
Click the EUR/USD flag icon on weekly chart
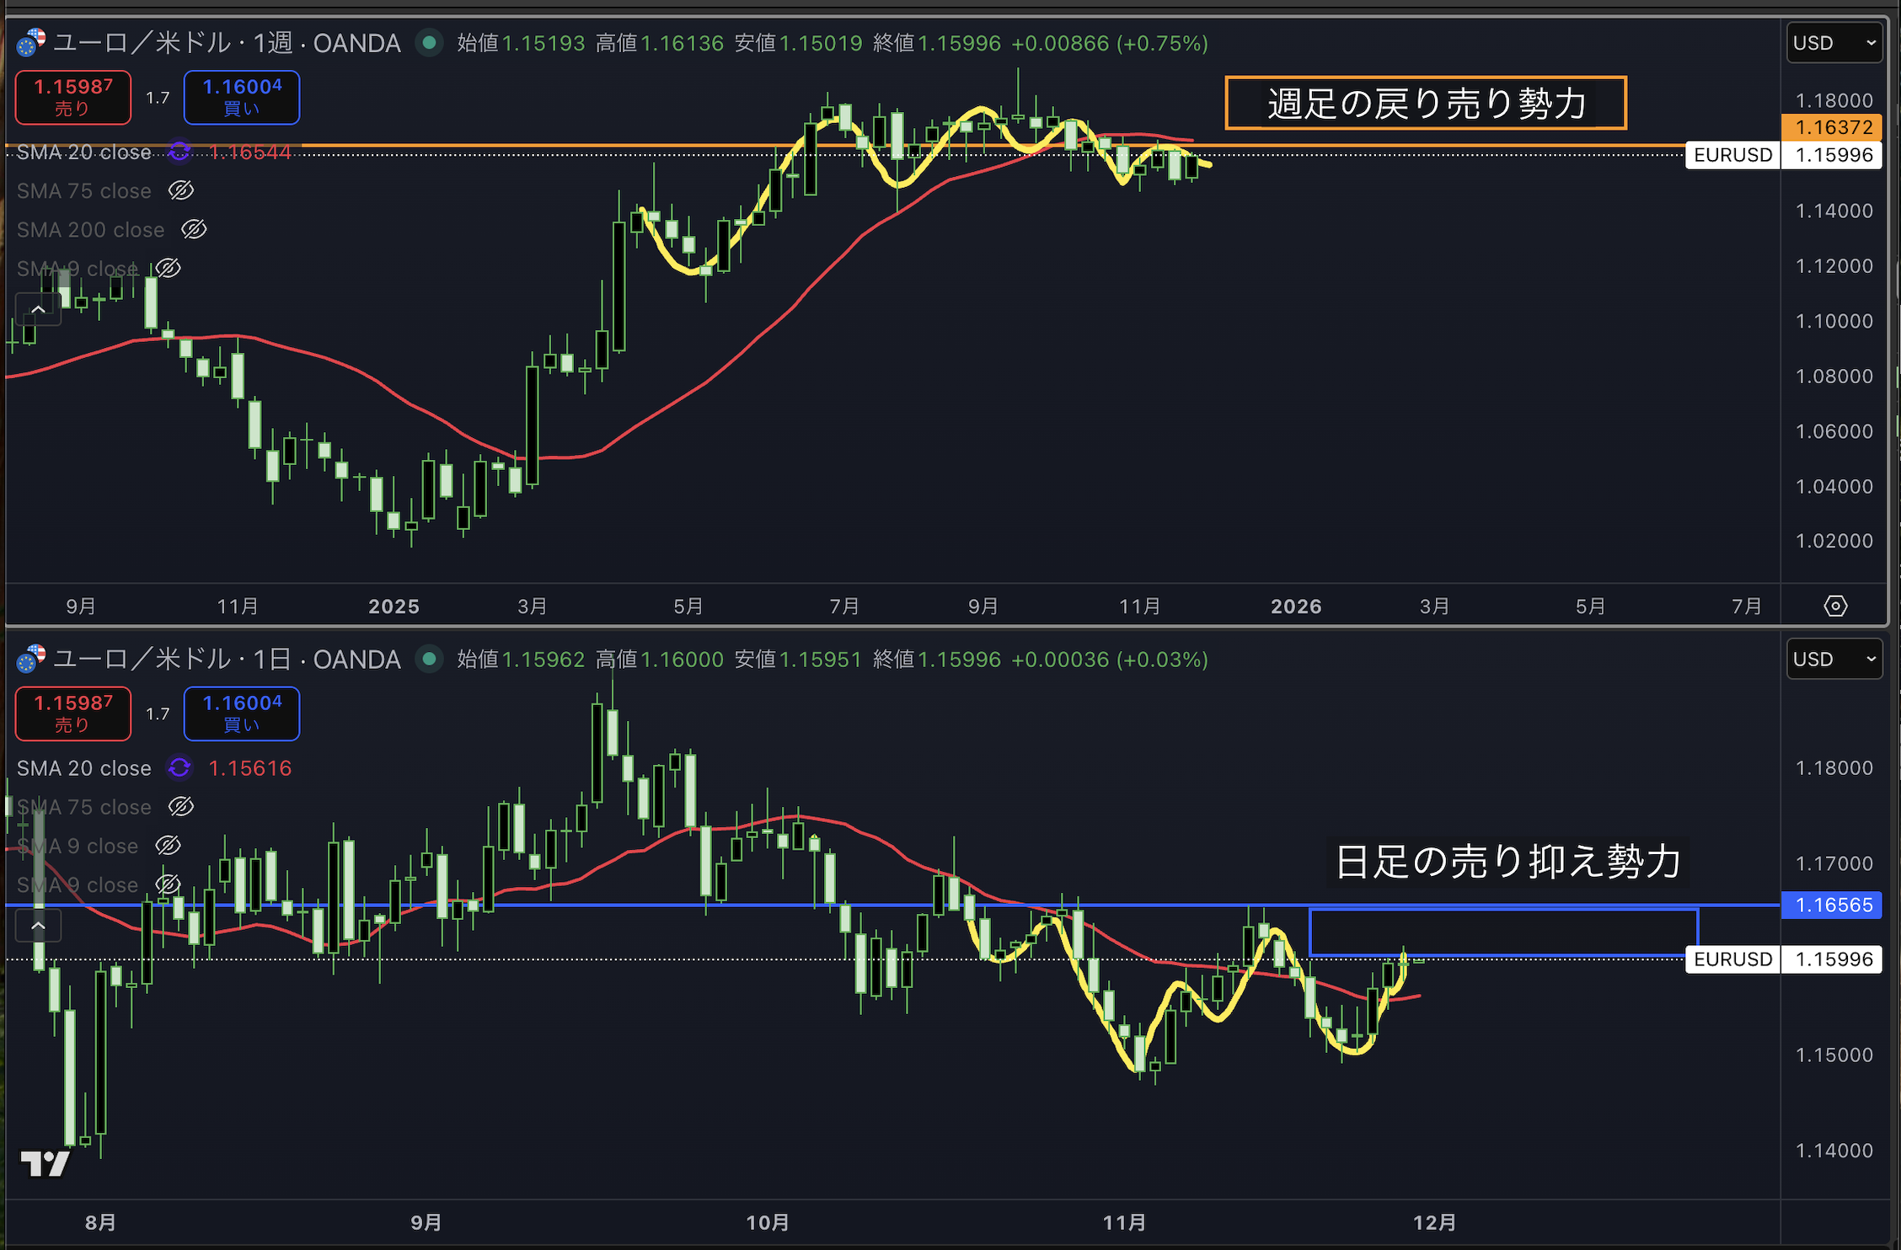click(x=31, y=42)
